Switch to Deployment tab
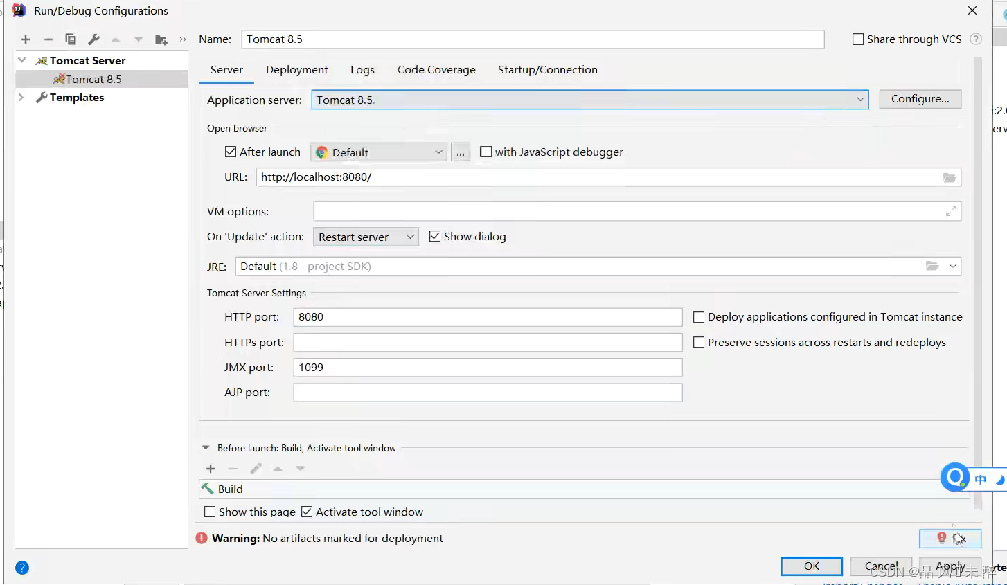This screenshot has width=1007, height=585. [297, 69]
